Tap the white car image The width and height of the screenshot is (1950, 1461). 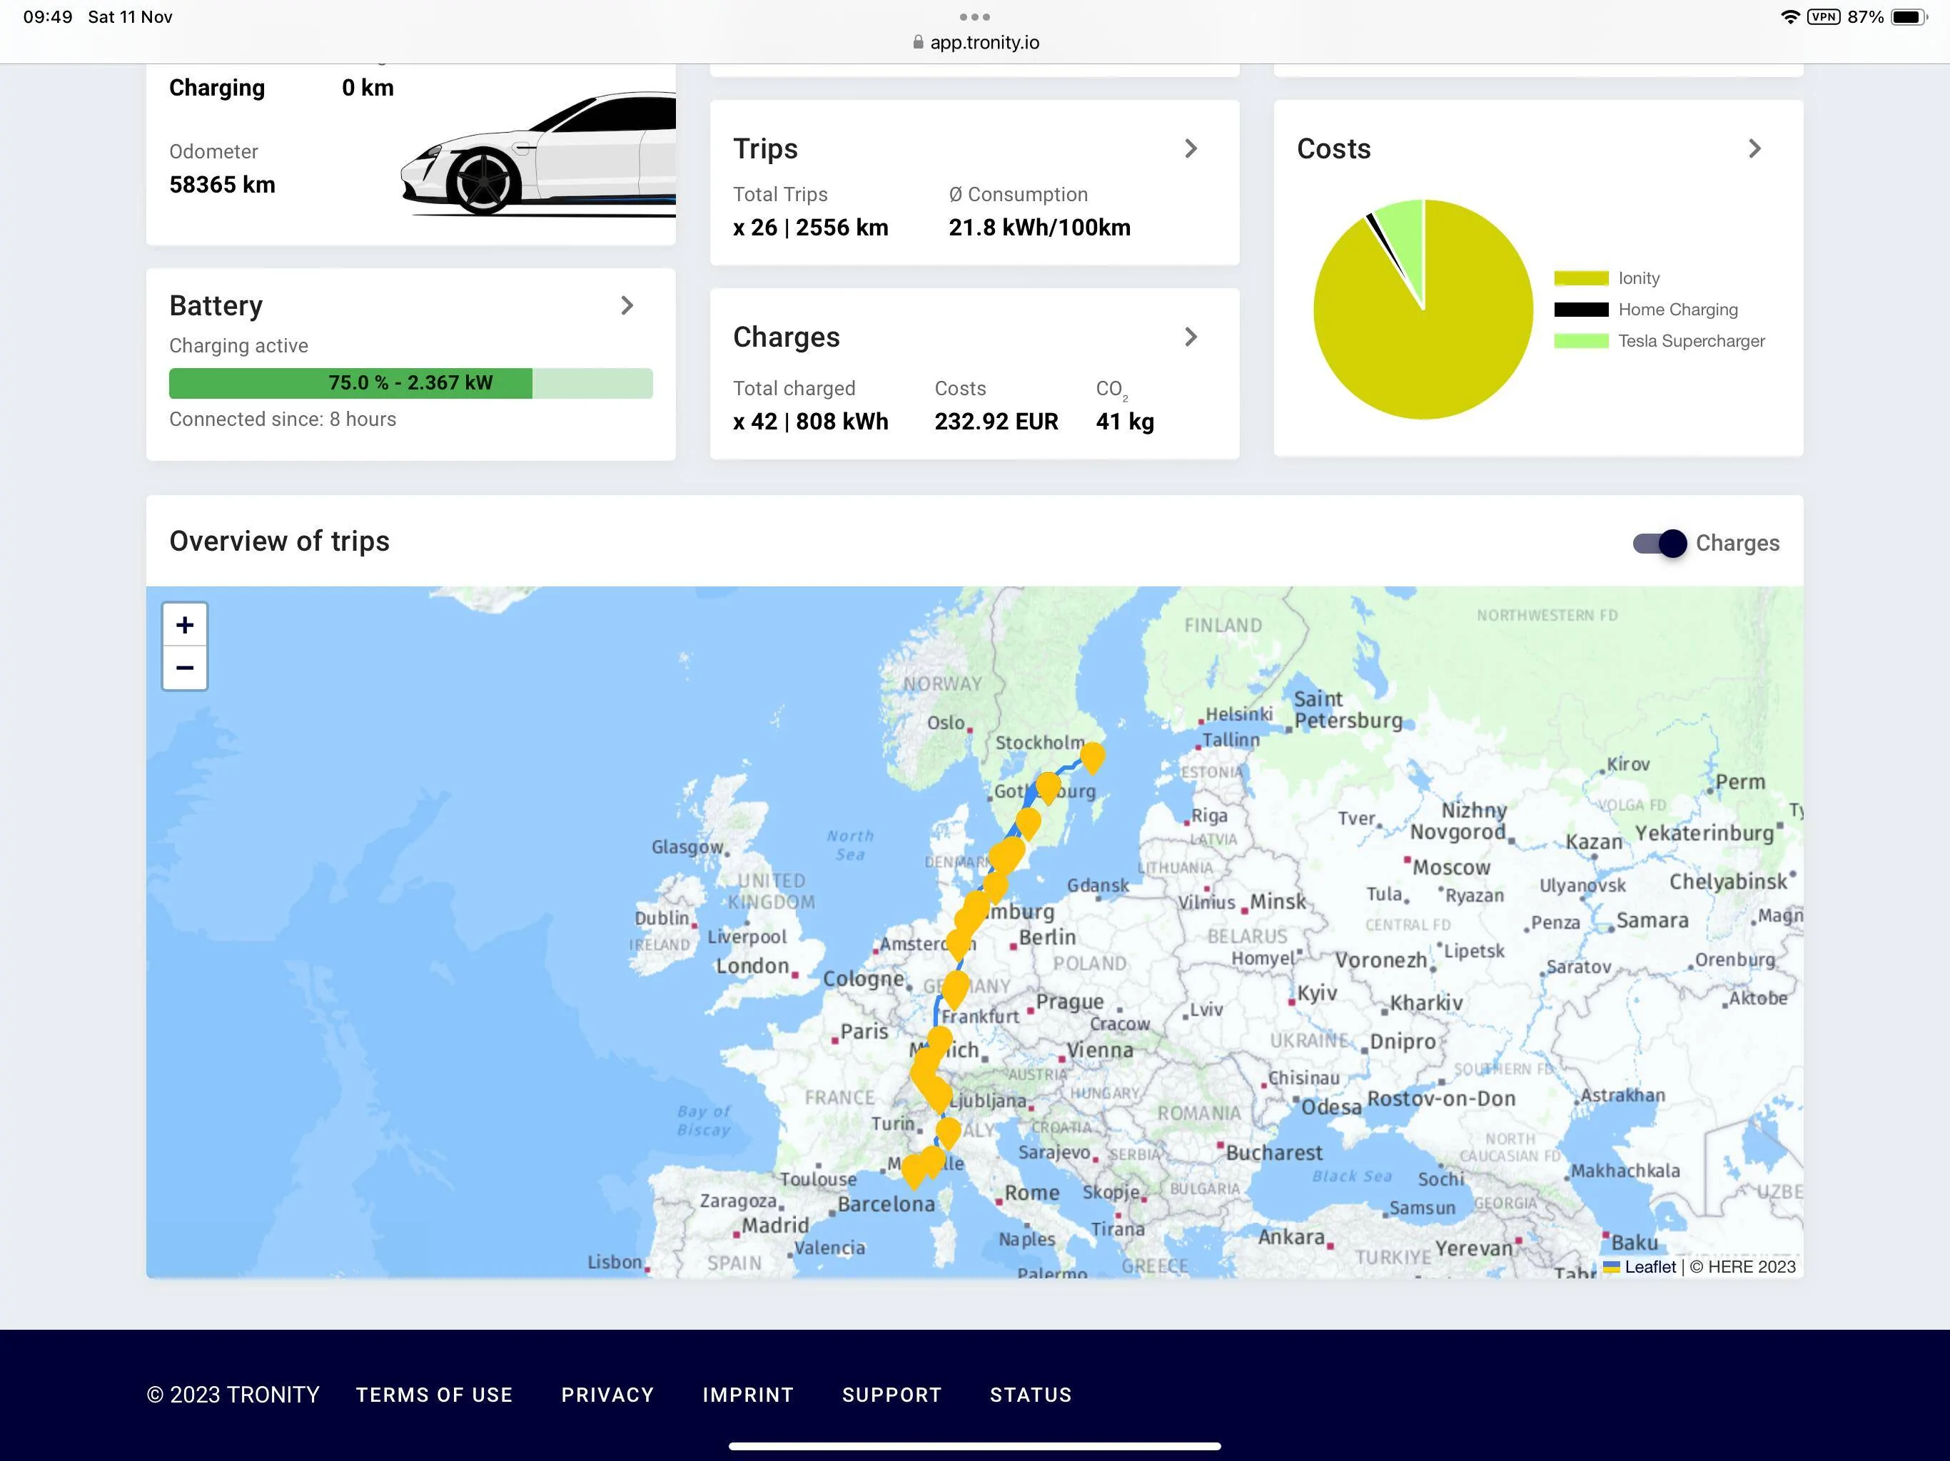click(537, 153)
